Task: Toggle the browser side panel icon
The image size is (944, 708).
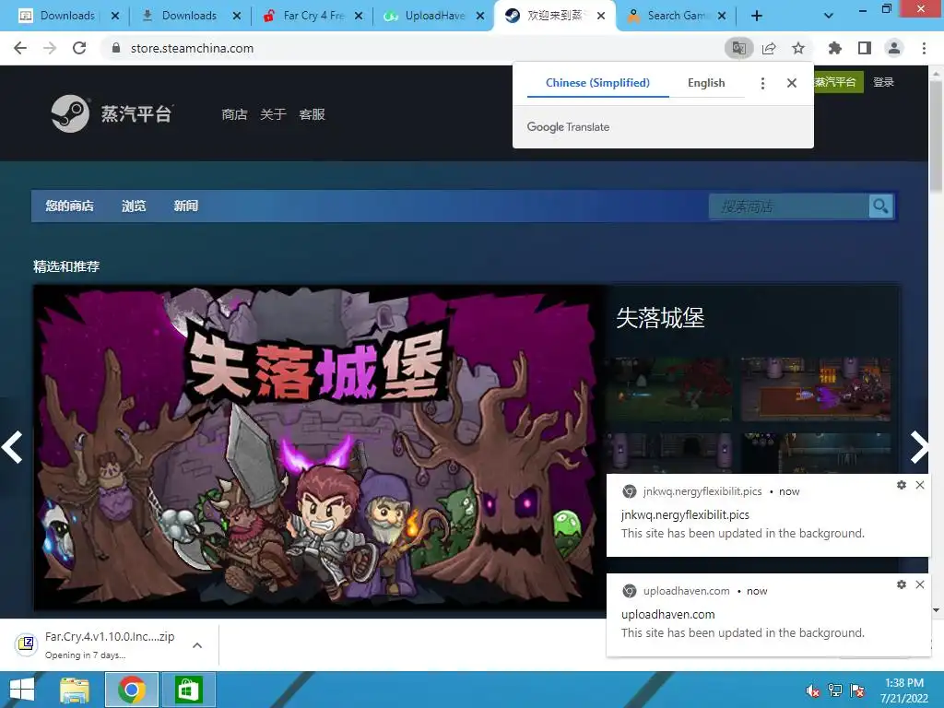Action: tap(865, 48)
